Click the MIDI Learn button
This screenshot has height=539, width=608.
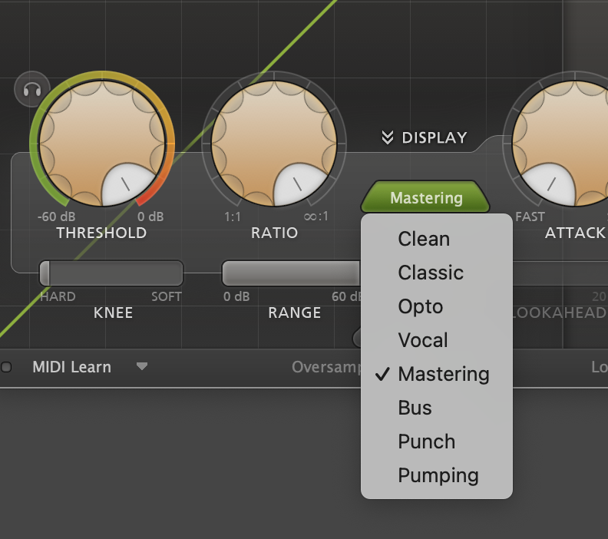(71, 367)
